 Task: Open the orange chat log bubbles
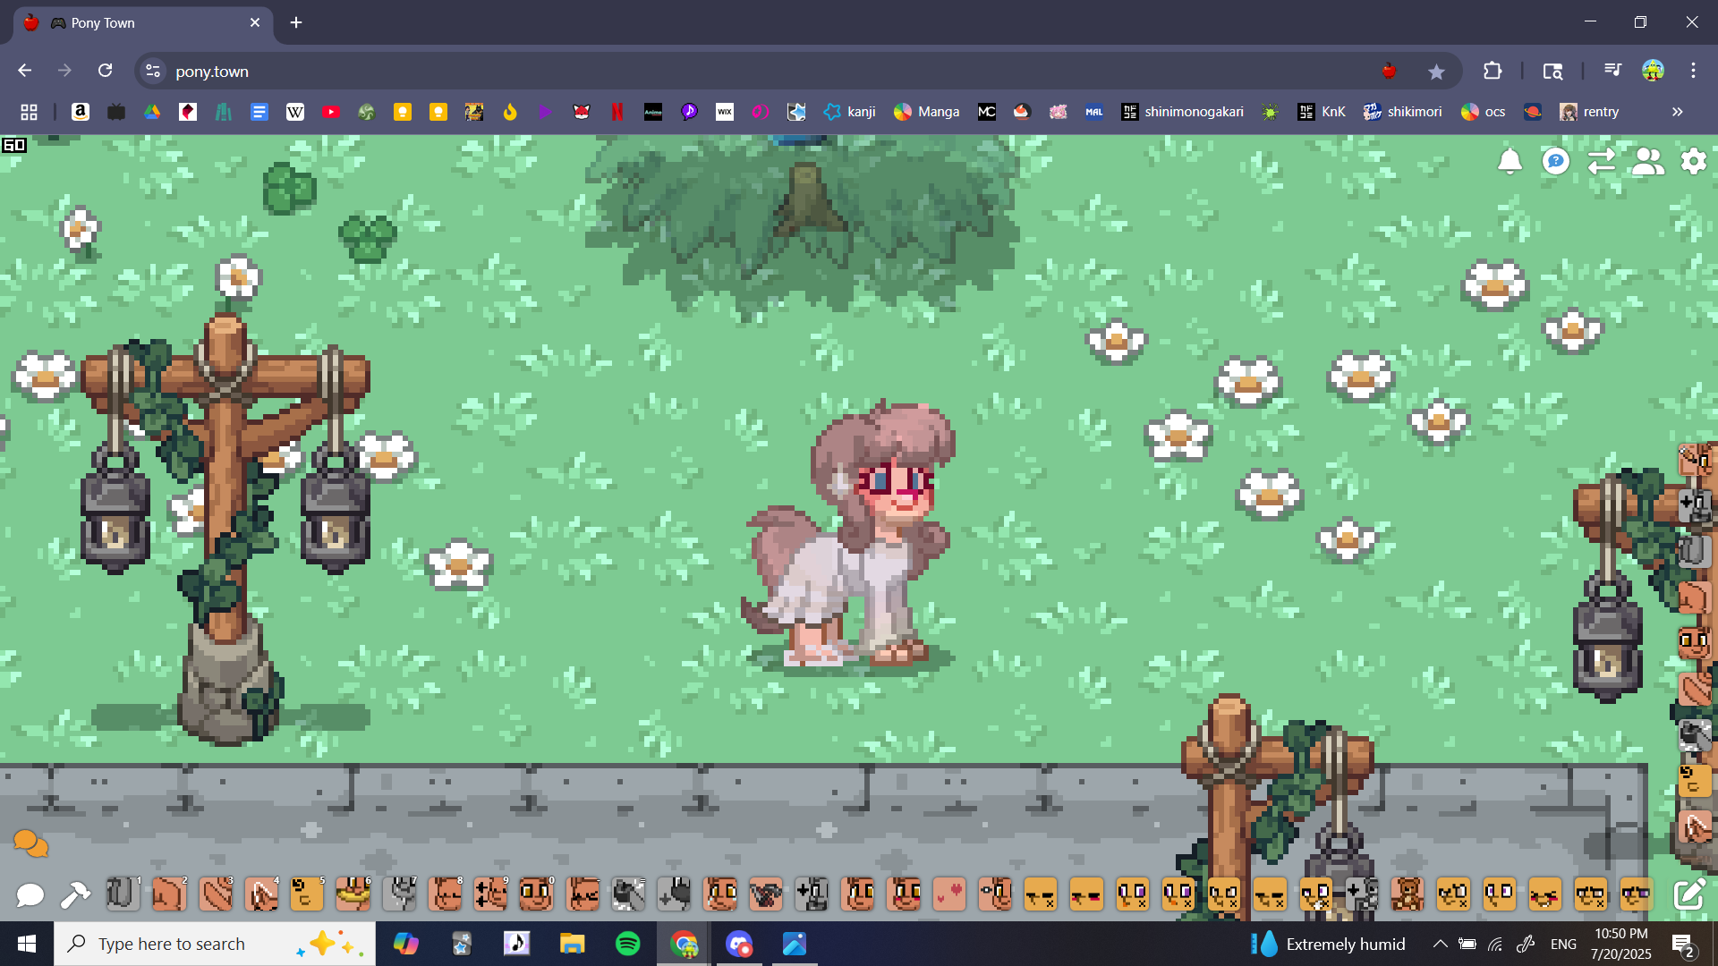pos(30,843)
